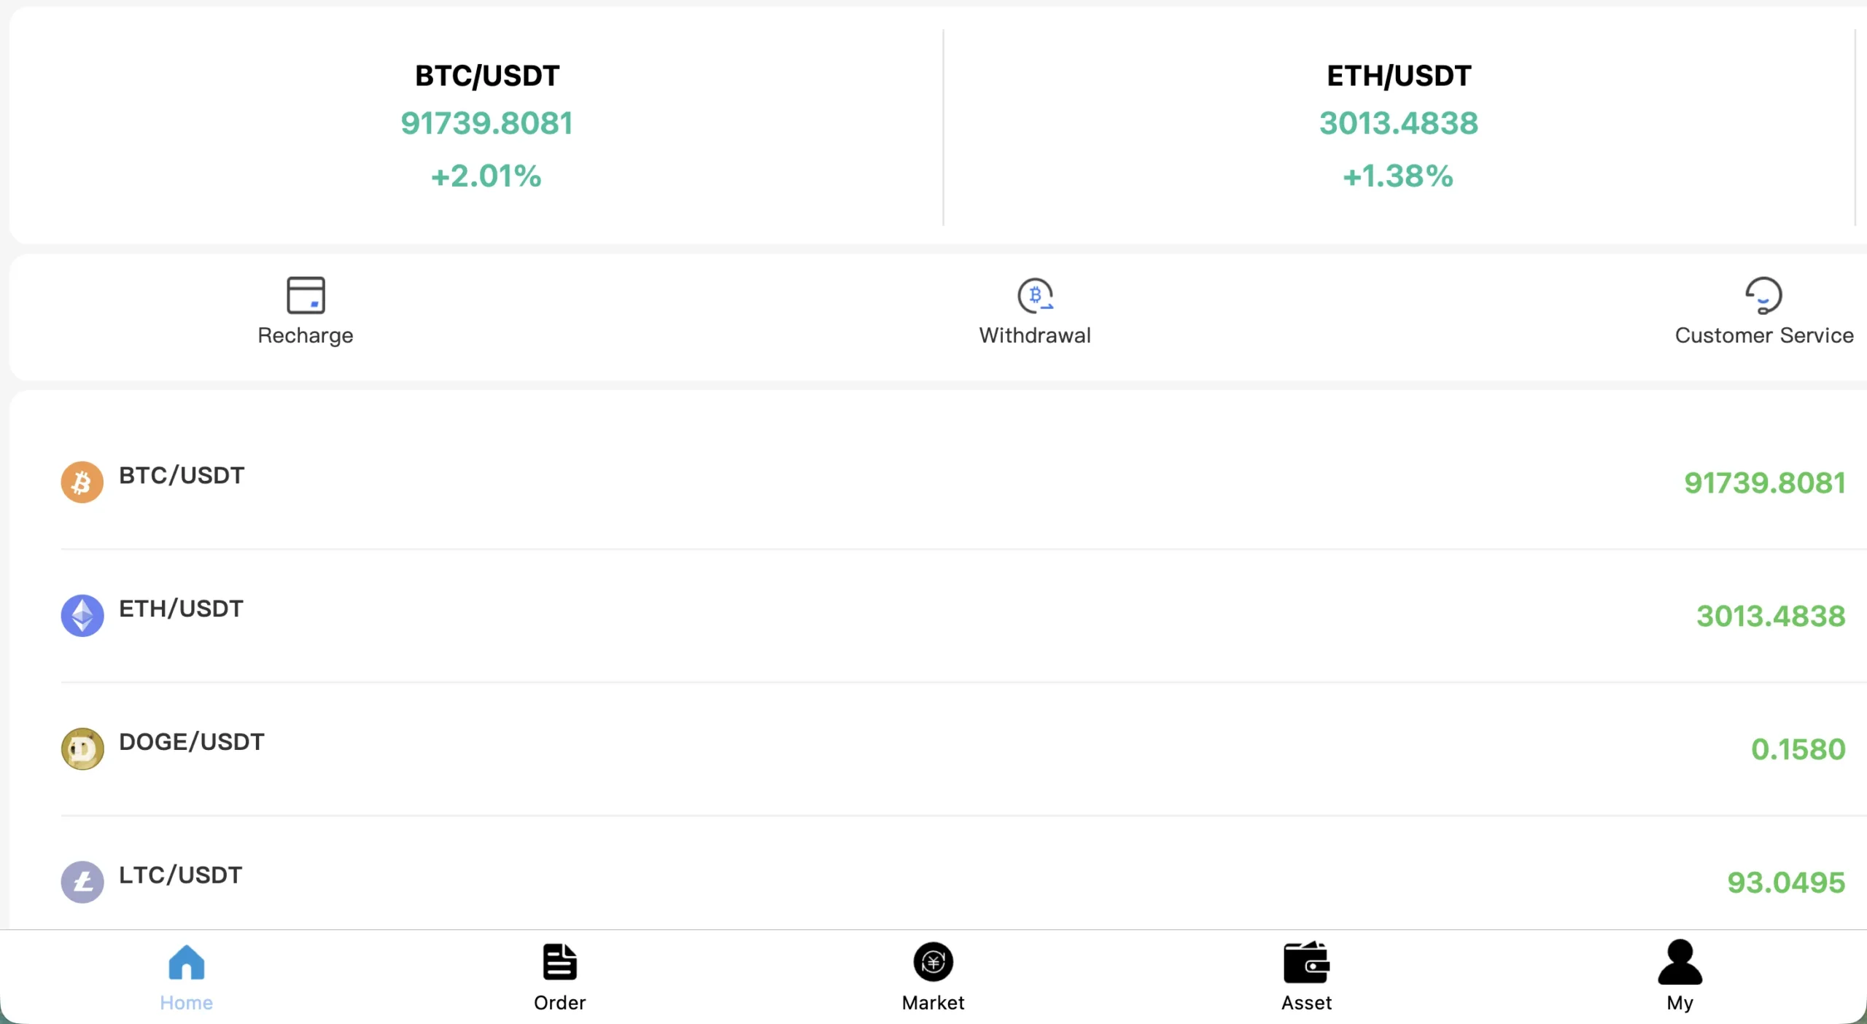Open the Market circular icon

pos(933,962)
